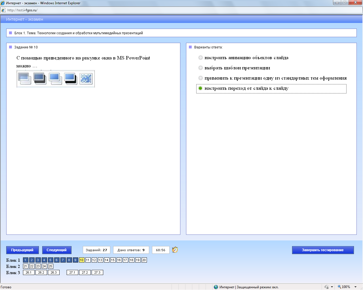Navigate to question 9
The image size is (363, 290).
[x=75, y=260]
